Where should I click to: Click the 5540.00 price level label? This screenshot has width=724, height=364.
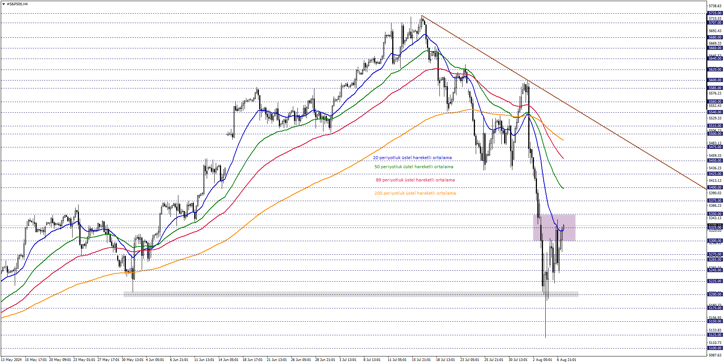point(715,112)
